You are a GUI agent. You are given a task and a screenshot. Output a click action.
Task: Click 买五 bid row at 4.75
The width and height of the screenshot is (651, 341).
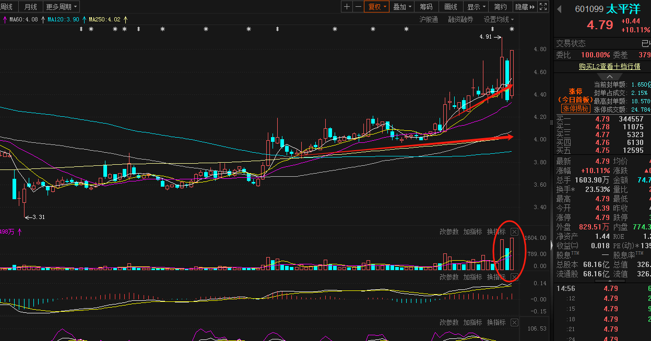tap(602, 150)
